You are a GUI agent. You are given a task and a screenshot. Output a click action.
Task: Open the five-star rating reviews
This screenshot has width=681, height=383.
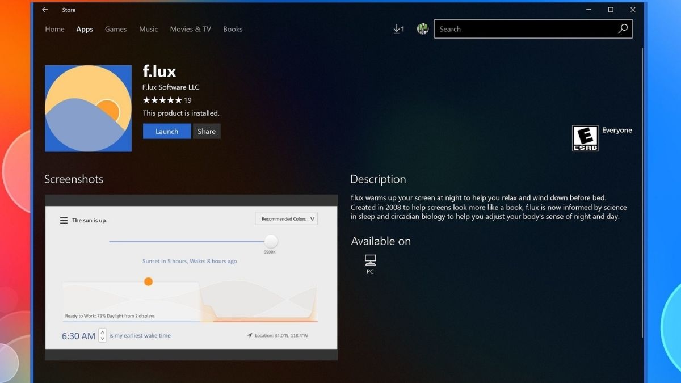[x=167, y=100]
